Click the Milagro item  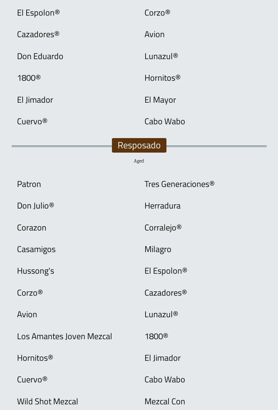coord(158,249)
